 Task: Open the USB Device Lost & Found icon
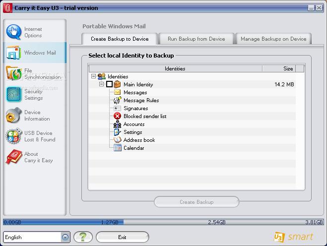14,136
